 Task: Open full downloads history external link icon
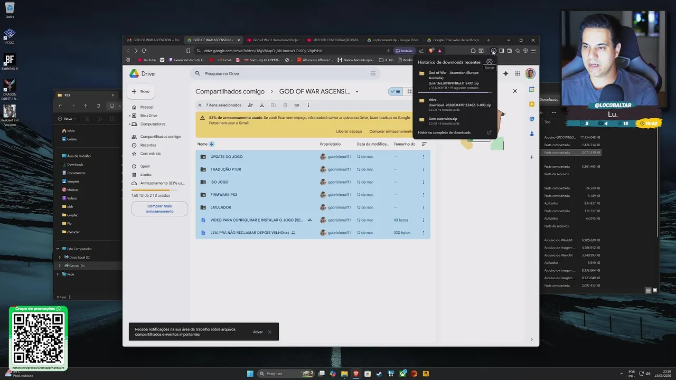(489, 132)
